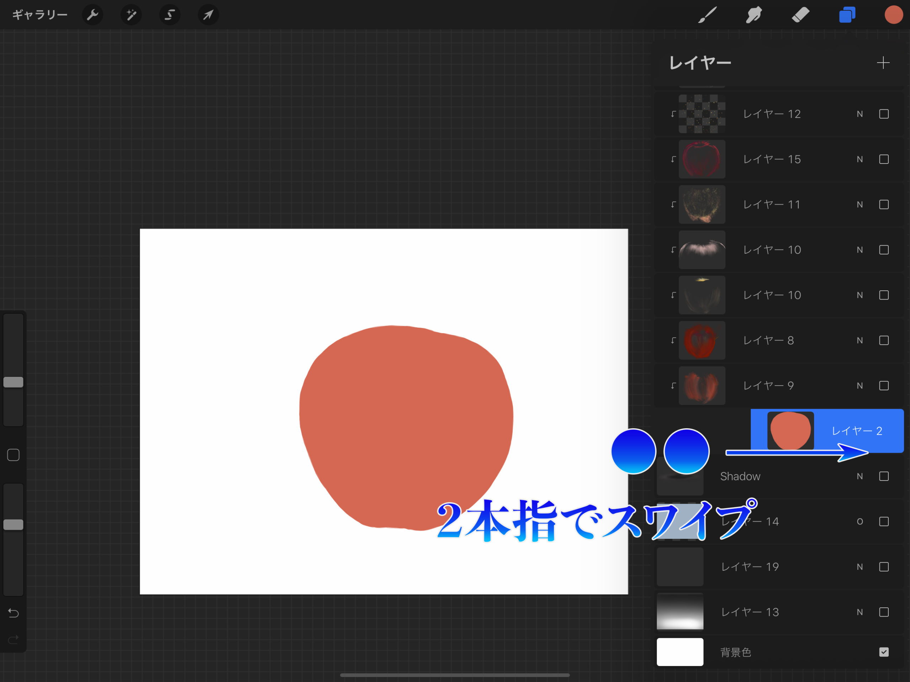Show レイヤー 12 via its visibility checkbox
The image size is (910, 682).
pyautogui.click(x=884, y=114)
